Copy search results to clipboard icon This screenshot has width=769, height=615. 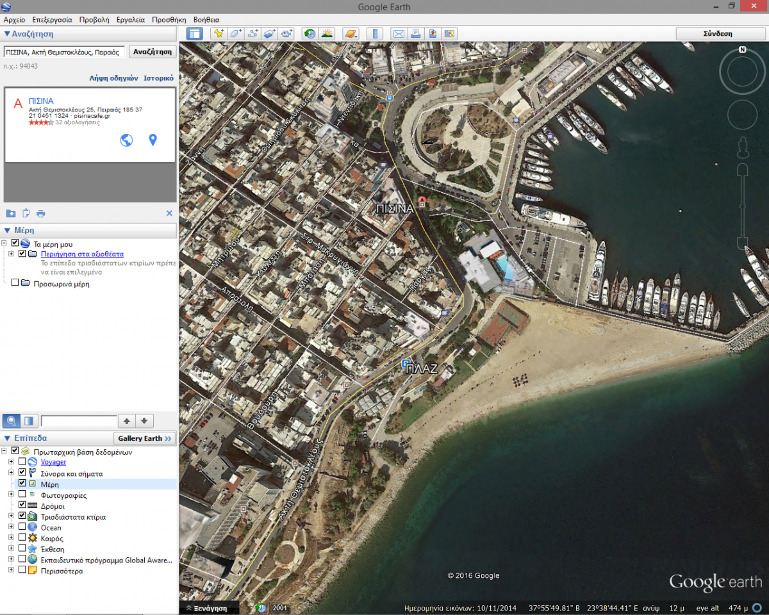[x=26, y=213]
